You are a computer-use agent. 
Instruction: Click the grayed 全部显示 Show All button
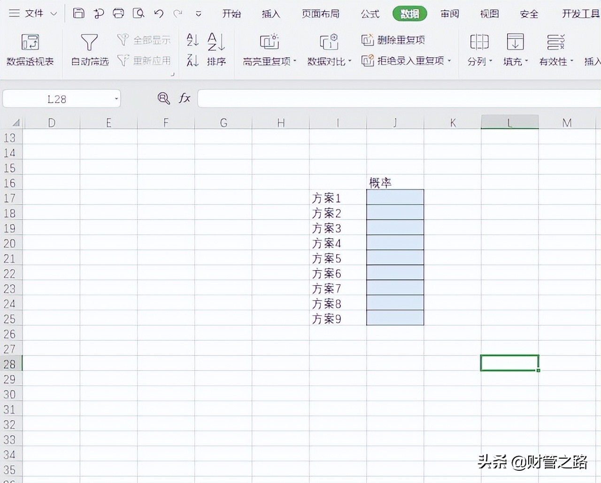(x=145, y=40)
